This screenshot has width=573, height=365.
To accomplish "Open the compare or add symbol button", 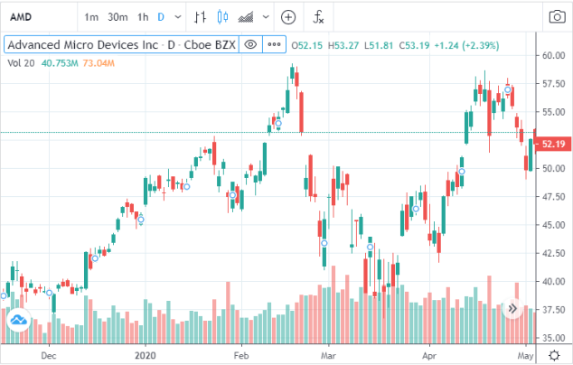I will point(288,17).
